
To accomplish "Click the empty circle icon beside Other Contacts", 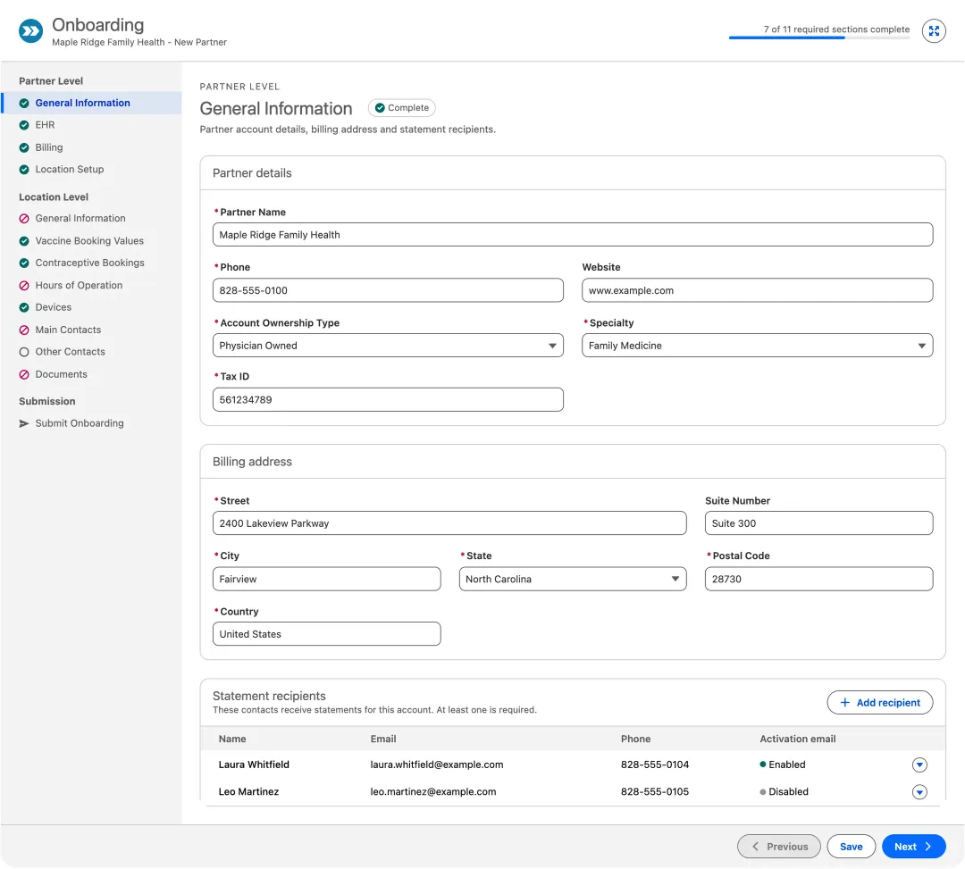I will point(24,353).
